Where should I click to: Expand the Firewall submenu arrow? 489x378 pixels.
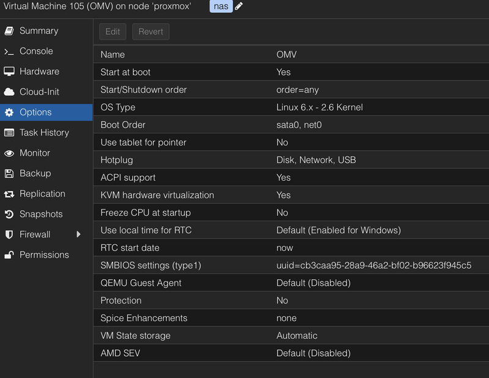coord(78,234)
